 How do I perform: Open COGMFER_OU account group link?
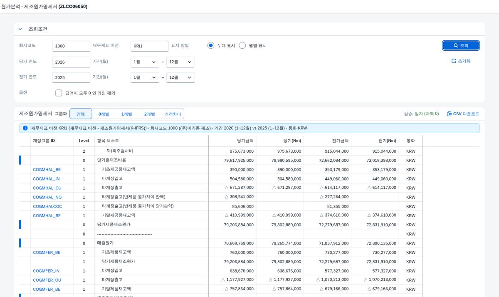coord(47,280)
